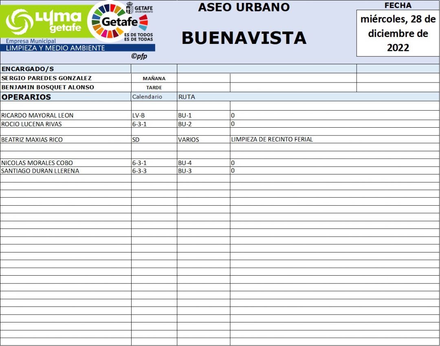The width and height of the screenshot is (440, 346).
Task: Select the 'LIMPIEZA DE RECINTO FERIAL' cell
Action: (272, 139)
